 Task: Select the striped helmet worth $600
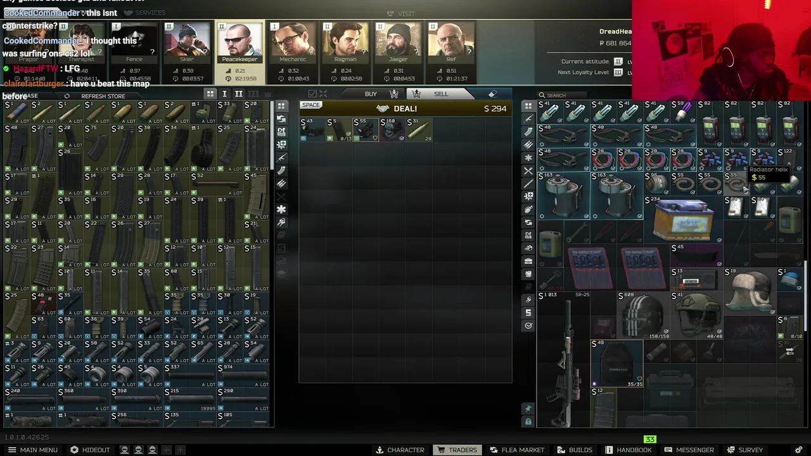pos(644,314)
